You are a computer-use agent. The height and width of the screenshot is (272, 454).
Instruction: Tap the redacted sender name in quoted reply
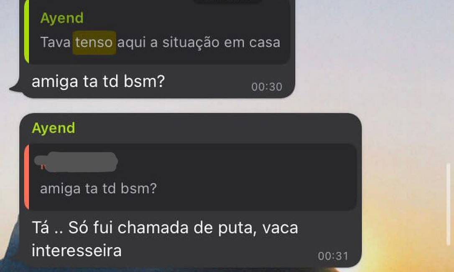[x=76, y=162]
